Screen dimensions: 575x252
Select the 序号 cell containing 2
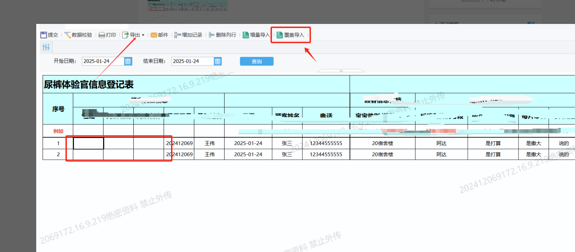point(58,154)
